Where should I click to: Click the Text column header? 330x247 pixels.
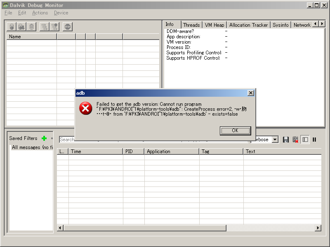[x=282, y=151]
